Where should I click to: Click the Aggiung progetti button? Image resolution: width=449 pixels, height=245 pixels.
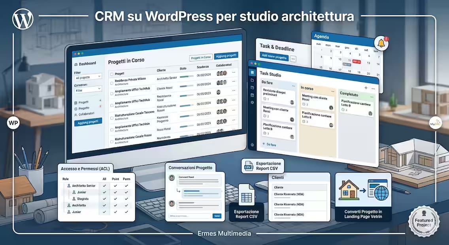(x=89, y=121)
